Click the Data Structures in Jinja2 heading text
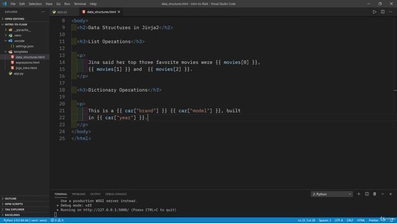 (123, 27)
